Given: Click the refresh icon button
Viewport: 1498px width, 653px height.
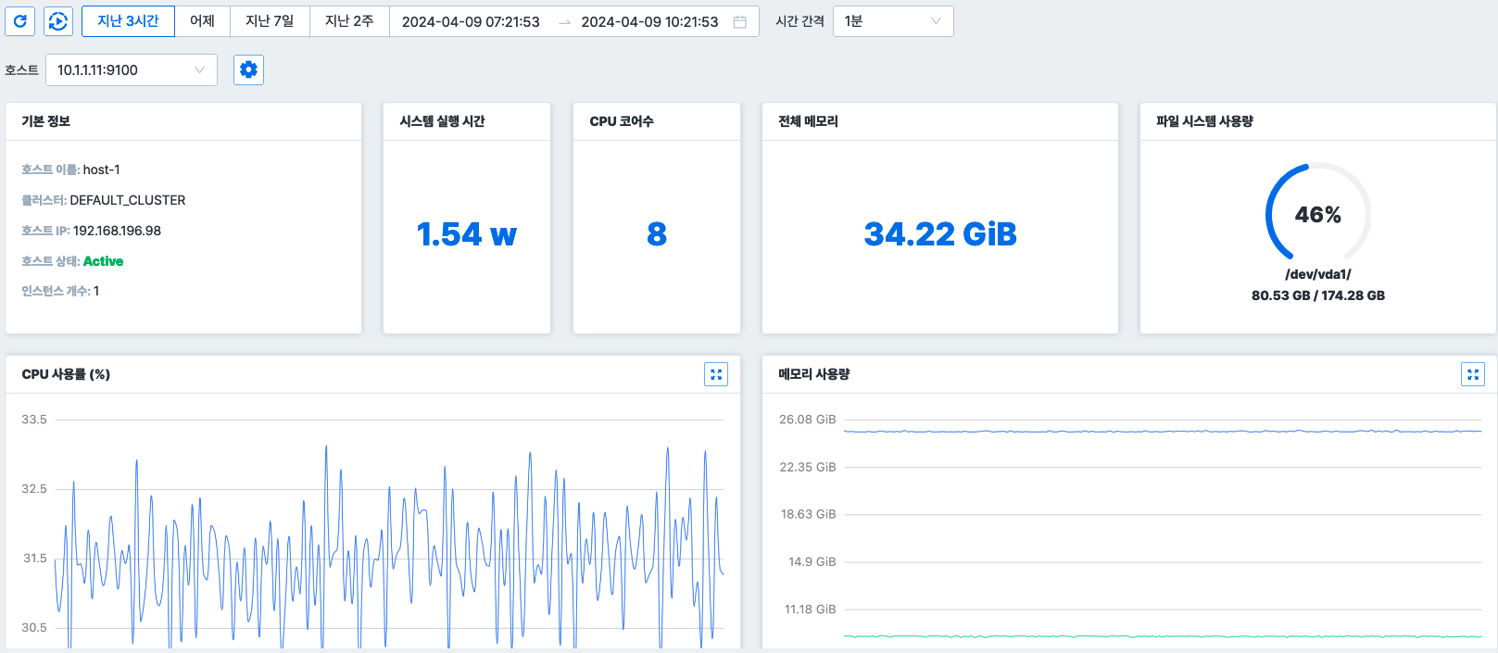Looking at the screenshot, I should click(x=20, y=21).
